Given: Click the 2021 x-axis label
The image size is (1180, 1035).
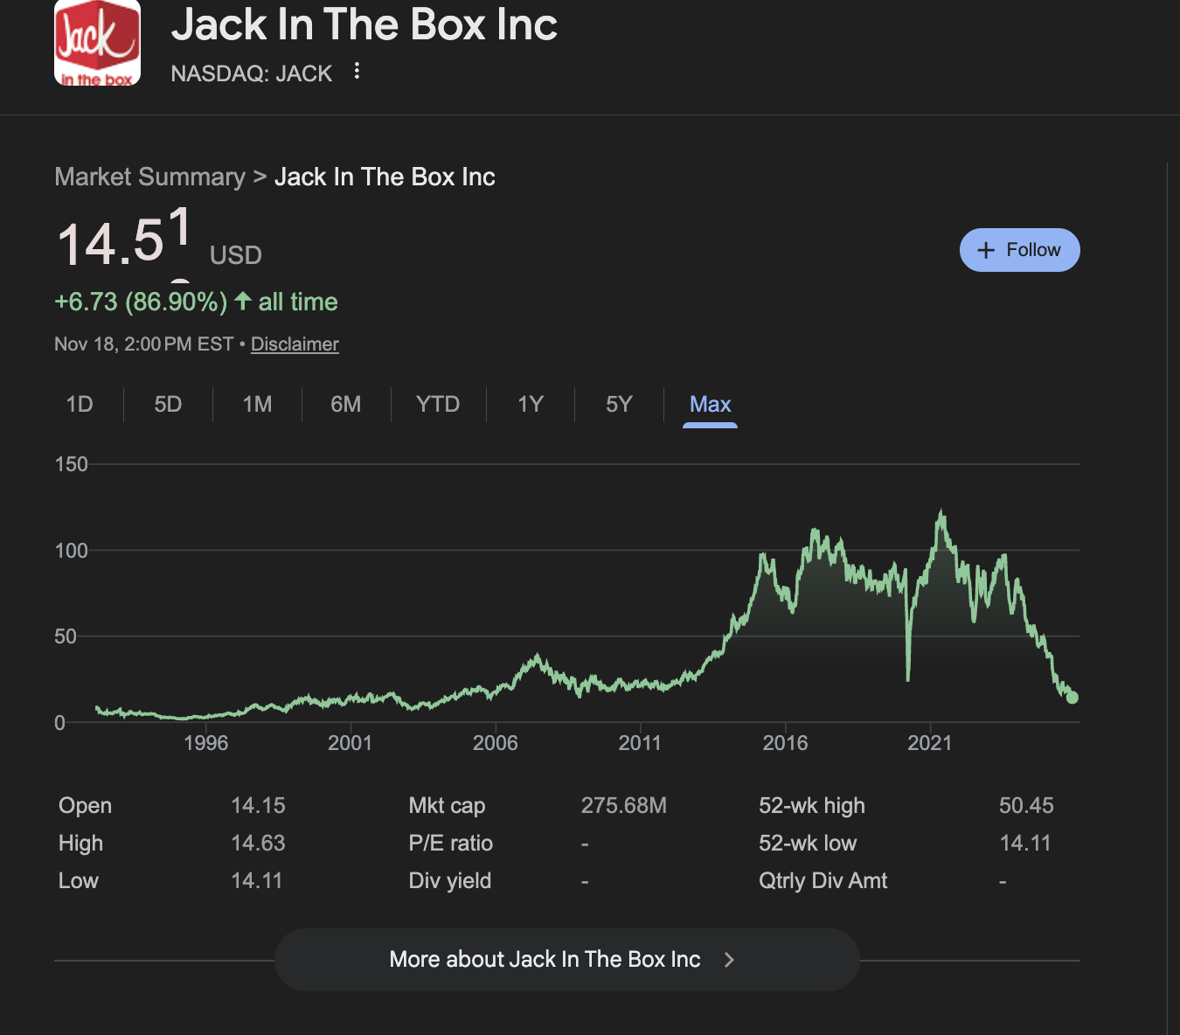Looking at the screenshot, I should (x=930, y=743).
